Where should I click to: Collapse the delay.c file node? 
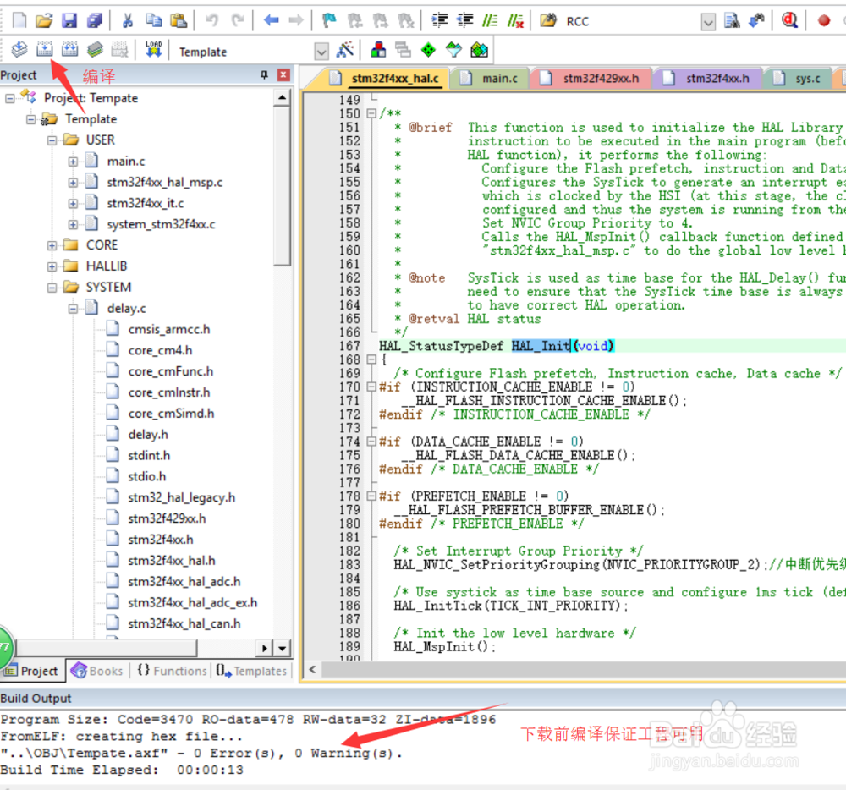coord(73,309)
